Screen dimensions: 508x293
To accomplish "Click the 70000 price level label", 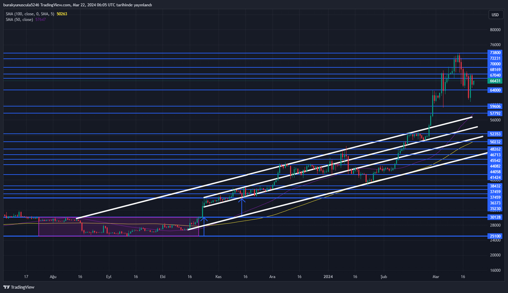I will (x=495, y=64).
